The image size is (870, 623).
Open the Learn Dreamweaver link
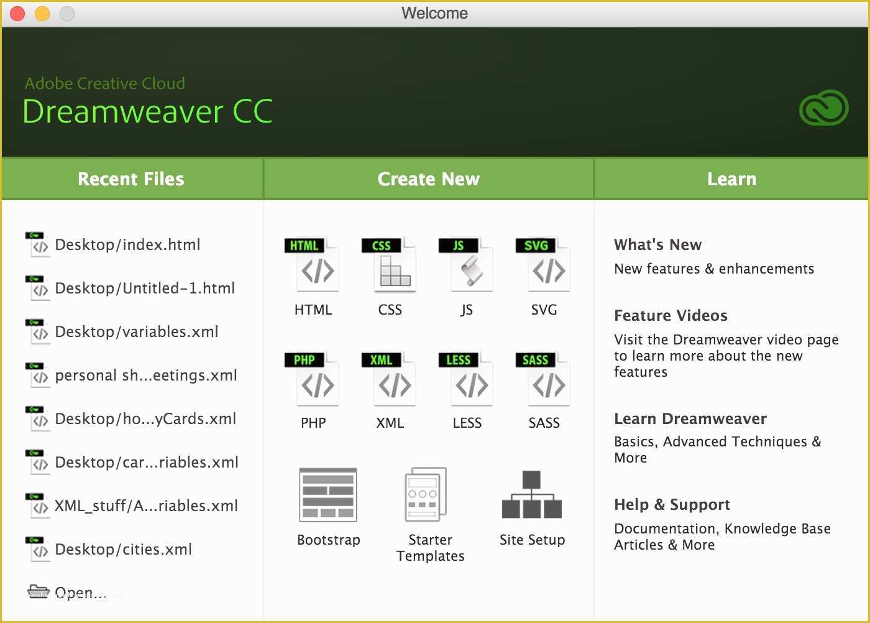coord(690,418)
